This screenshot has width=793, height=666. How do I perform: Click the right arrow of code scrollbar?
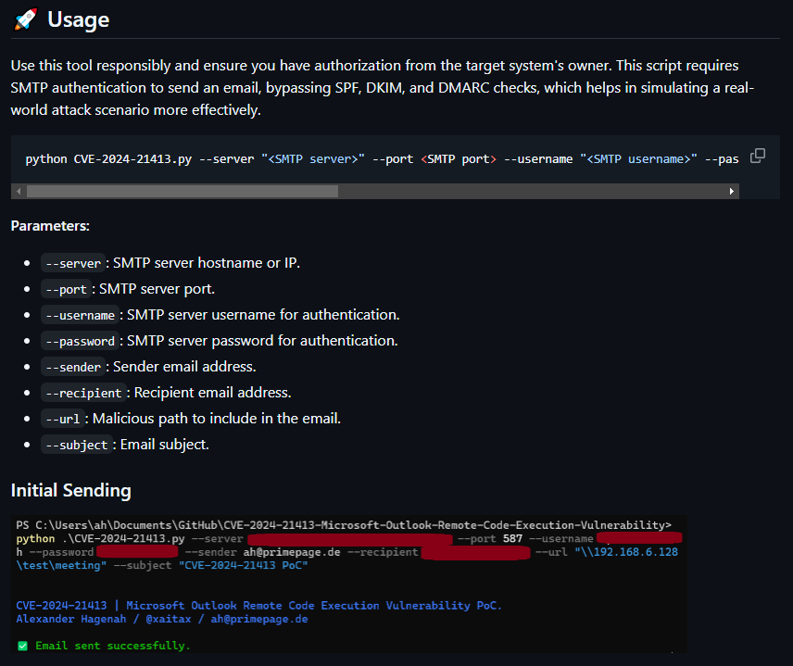(x=731, y=191)
